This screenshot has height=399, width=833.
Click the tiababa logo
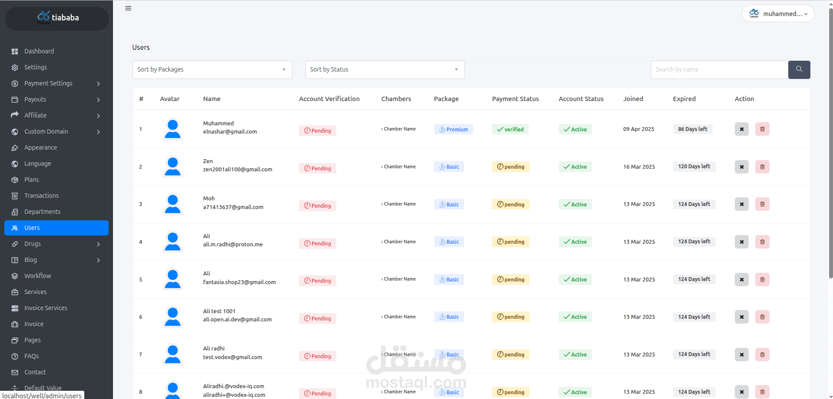pyautogui.click(x=57, y=18)
